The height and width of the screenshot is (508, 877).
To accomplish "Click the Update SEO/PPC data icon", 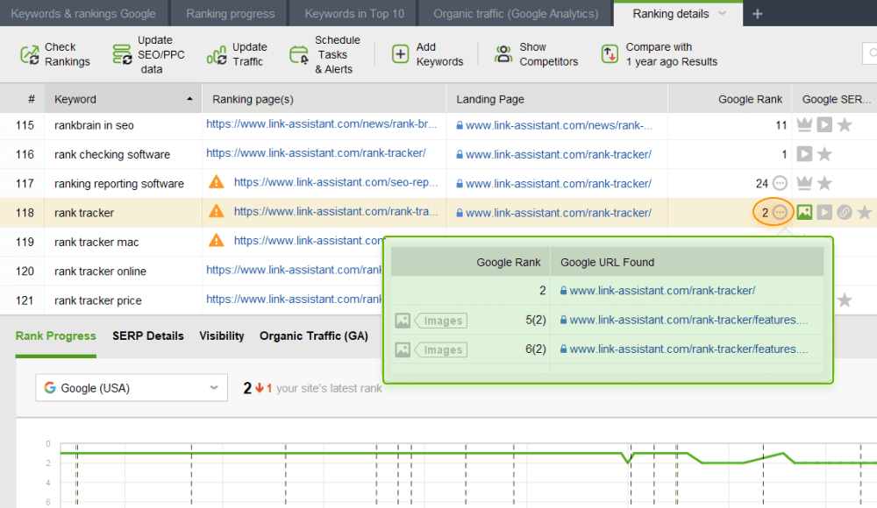I will [x=122, y=55].
